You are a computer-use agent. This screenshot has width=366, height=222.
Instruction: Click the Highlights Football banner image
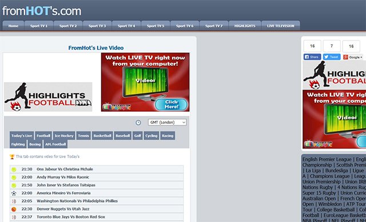[48, 96]
